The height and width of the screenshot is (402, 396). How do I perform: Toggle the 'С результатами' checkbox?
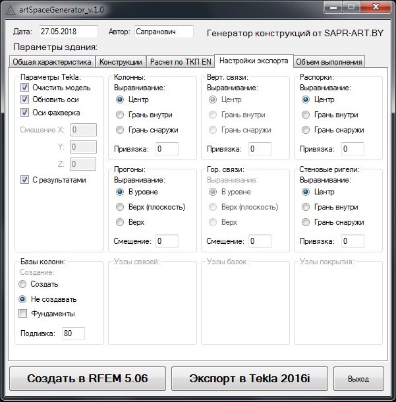click(25, 179)
